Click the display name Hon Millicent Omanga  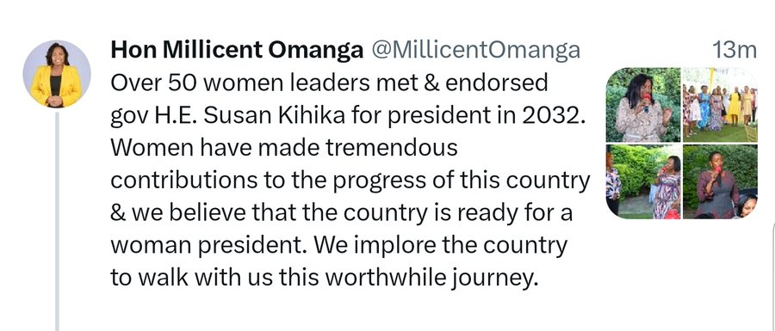(x=237, y=51)
